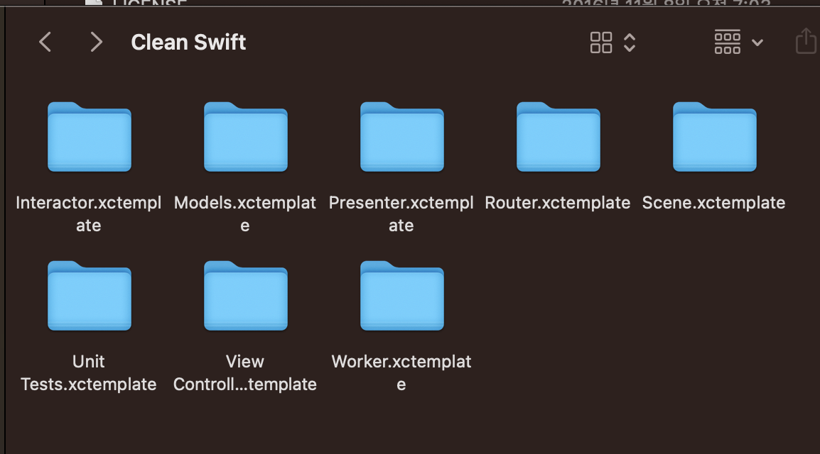Screen dimensions: 820x454
Task: Open the group-by options icon
Action: [x=728, y=42]
